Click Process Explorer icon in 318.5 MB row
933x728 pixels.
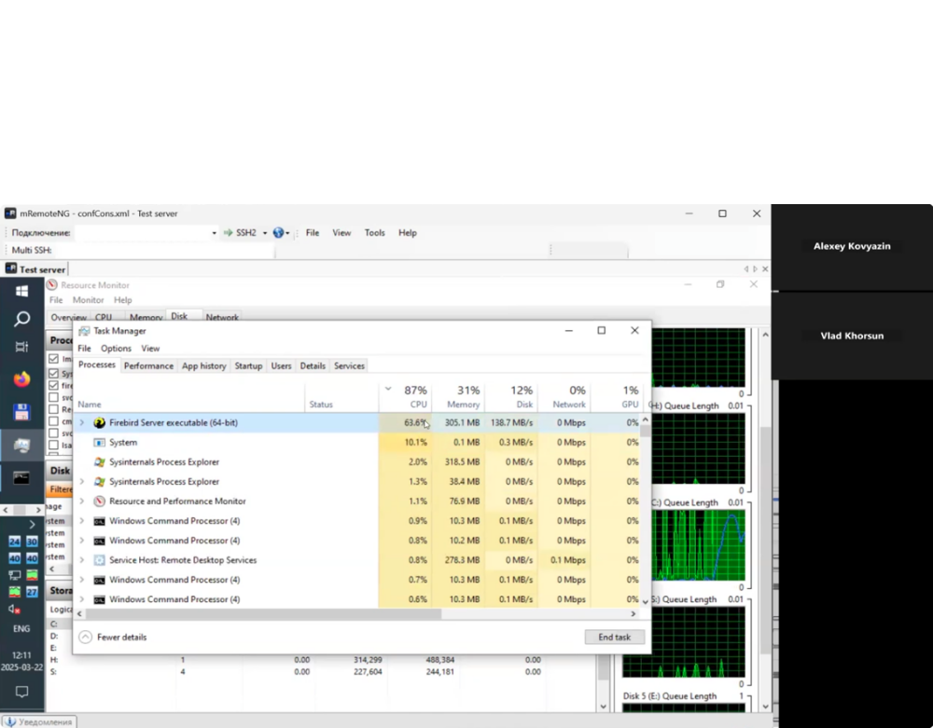pyautogui.click(x=100, y=461)
